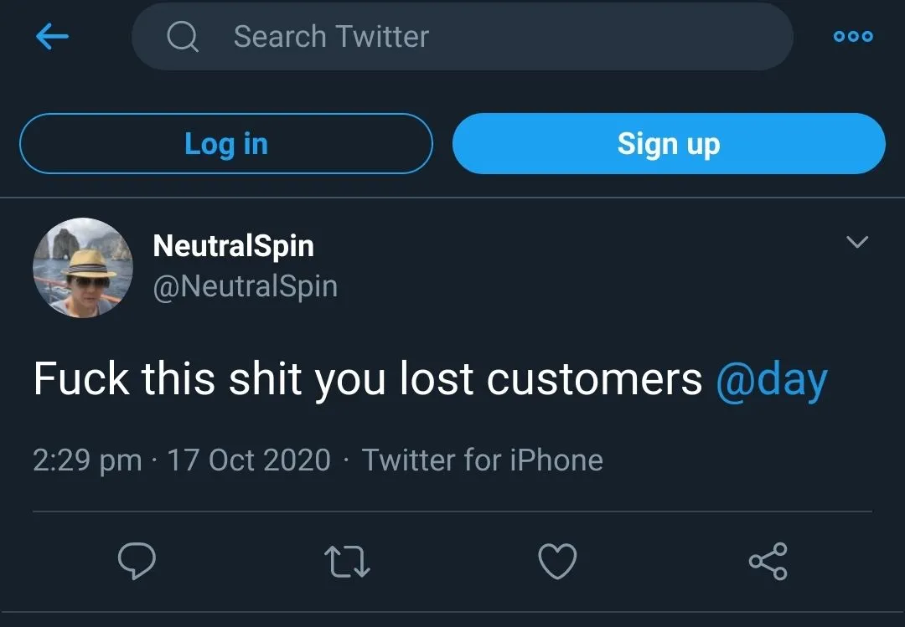Click the tweet text body

tap(369, 379)
